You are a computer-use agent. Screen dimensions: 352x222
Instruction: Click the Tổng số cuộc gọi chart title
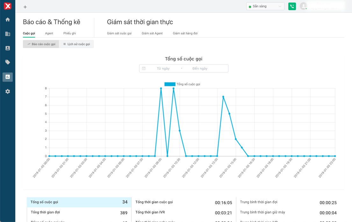coord(183,59)
